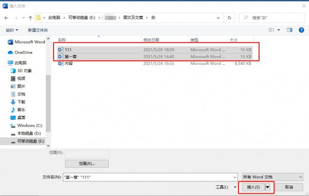Open 所有 Word 文档 file type dropdown
This screenshot has width=309, height=196.
272,177
